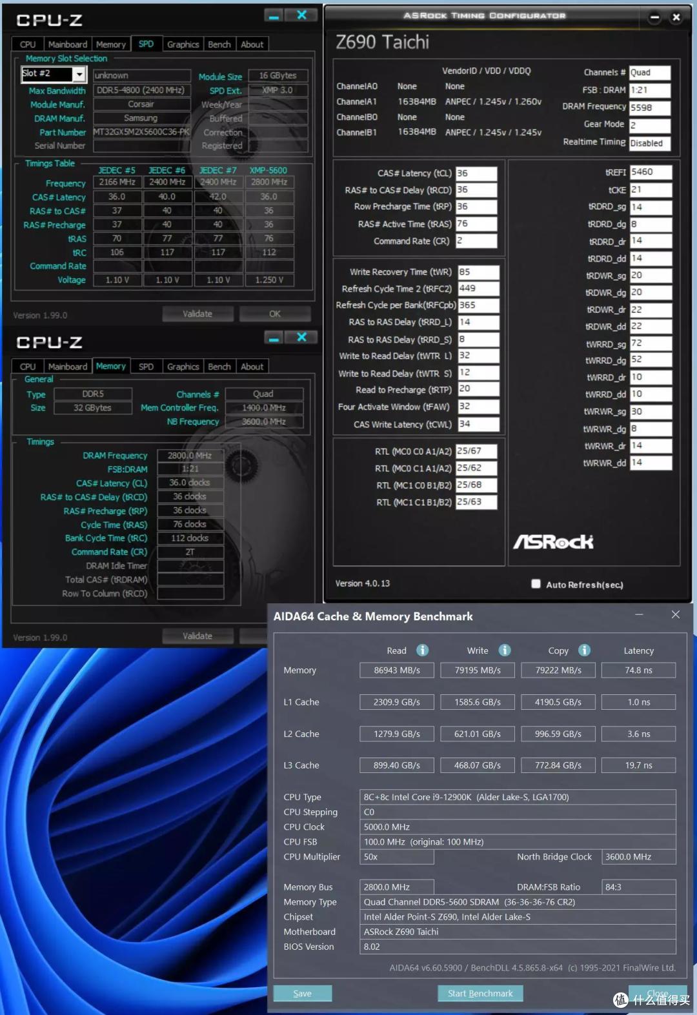Screen dimensions: 697x1015
Task: Click Memory Write result 79195 MB/s
Action: (x=478, y=670)
